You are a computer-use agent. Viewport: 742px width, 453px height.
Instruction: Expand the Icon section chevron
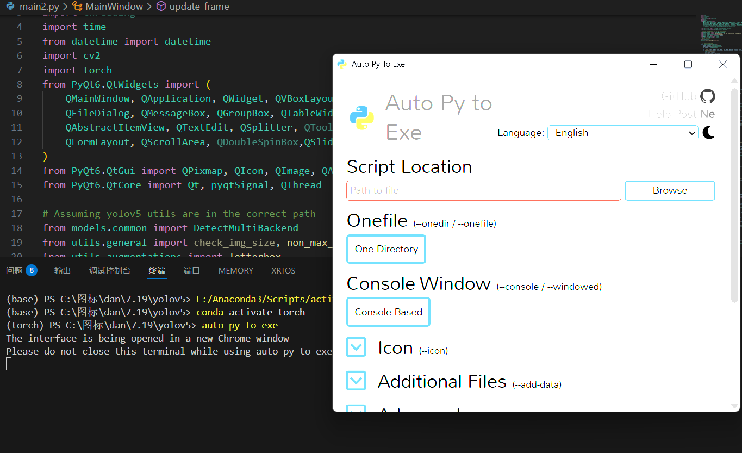(x=356, y=347)
